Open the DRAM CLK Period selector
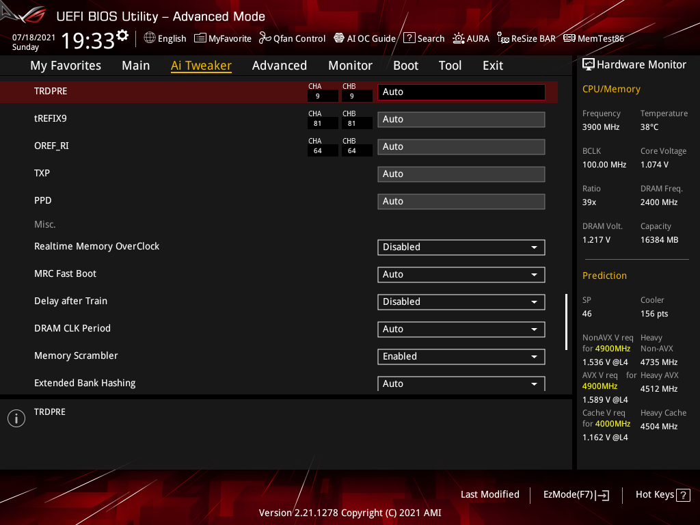Viewport: 700px width, 525px height. (x=461, y=329)
